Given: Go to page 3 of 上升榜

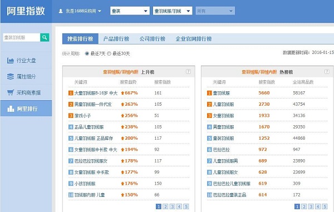Looking at the screenshot, I should (173, 206).
